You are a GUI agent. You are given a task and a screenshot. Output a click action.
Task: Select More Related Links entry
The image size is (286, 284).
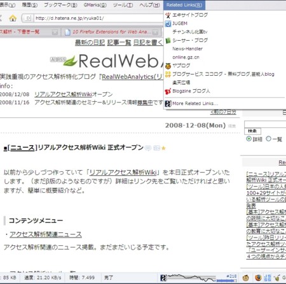coord(224,104)
